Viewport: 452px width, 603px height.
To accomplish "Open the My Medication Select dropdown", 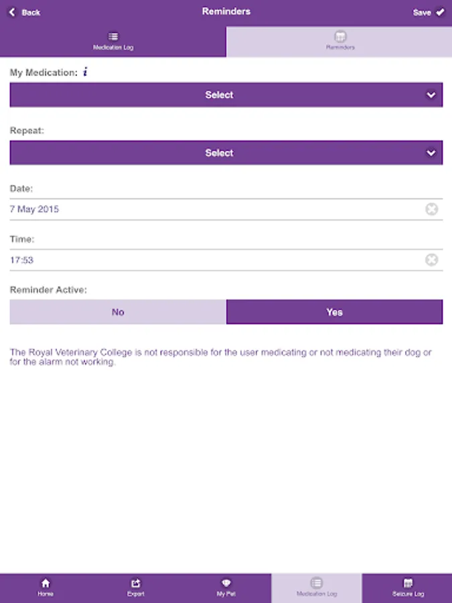I will click(226, 94).
